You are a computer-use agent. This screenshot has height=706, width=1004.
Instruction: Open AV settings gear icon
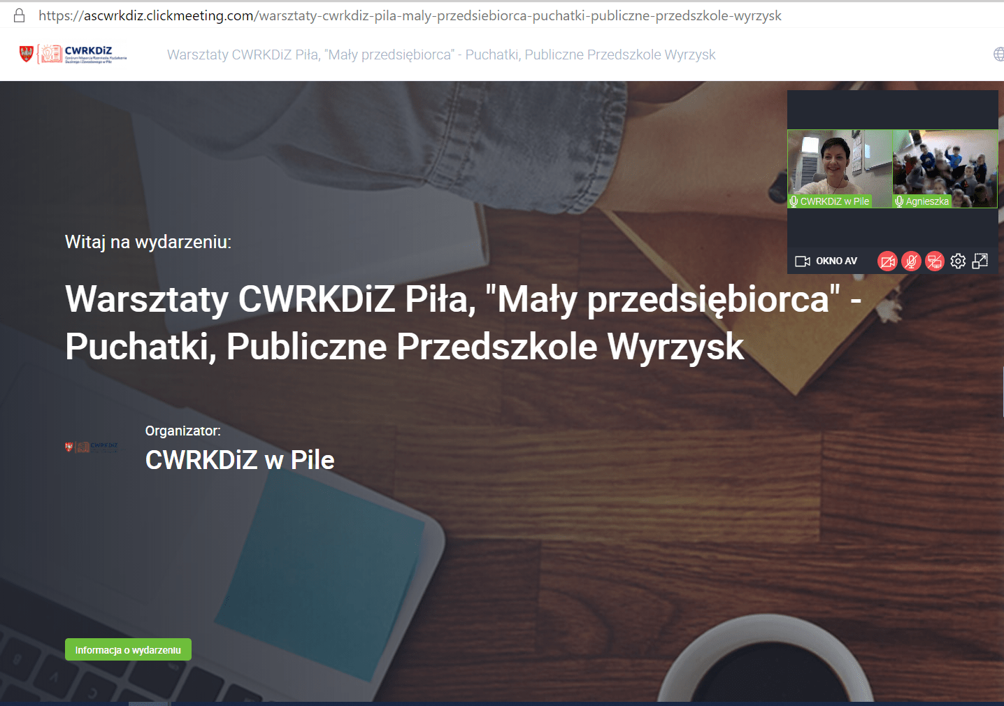958,261
